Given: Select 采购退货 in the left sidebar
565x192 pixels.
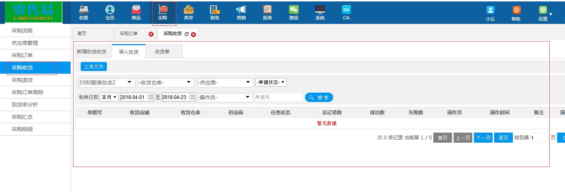Looking at the screenshot, I should click(x=22, y=80).
